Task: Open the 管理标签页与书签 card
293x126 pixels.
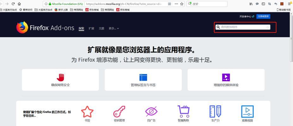Action: click(x=143, y=80)
